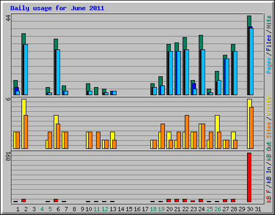Click day label 28 on the axis
The width and height of the screenshot is (275, 215).
coord(234,209)
